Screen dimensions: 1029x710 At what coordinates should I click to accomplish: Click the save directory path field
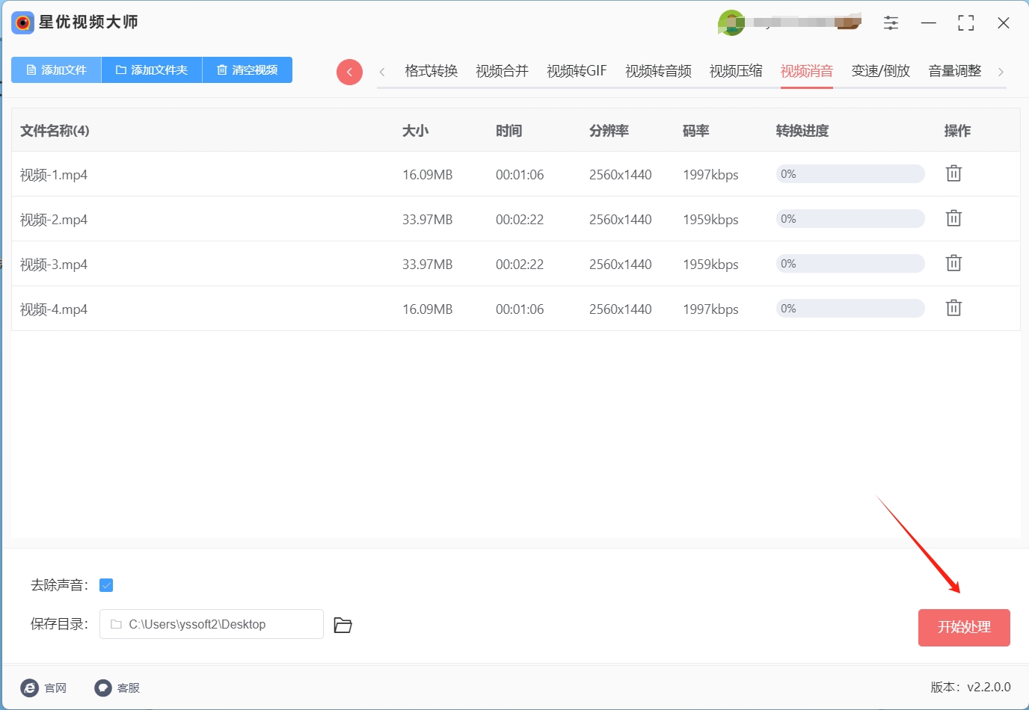(212, 624)
